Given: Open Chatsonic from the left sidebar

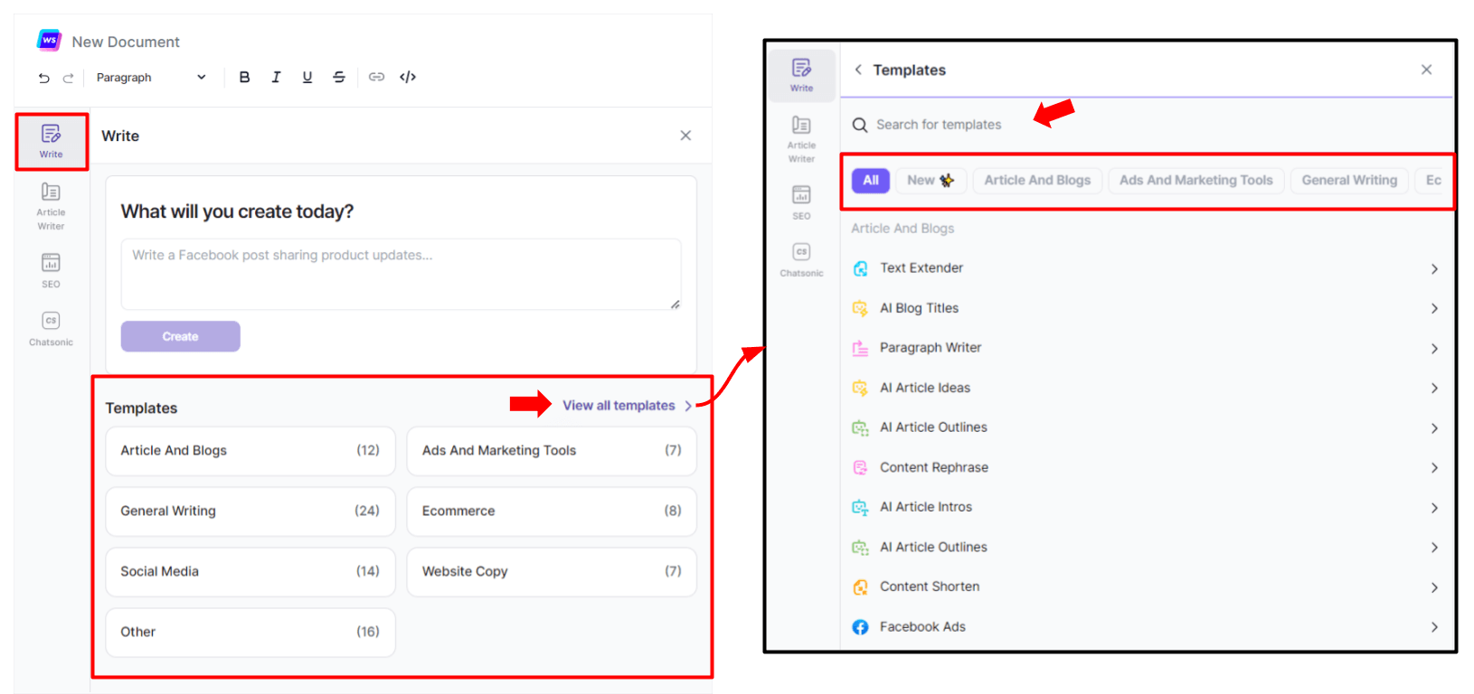Looking at the screenshot, I should (51, 329).
